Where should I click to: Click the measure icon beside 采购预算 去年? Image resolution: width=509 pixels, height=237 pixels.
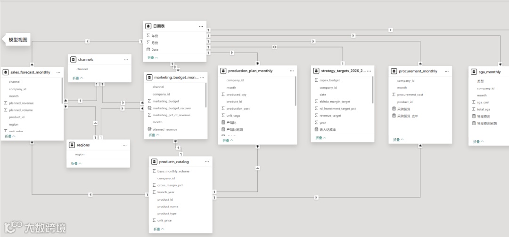(394, 116)
